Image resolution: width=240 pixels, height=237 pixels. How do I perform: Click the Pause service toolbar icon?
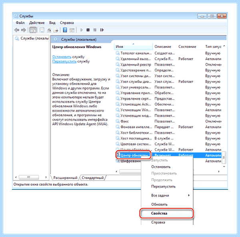(95, 30)
